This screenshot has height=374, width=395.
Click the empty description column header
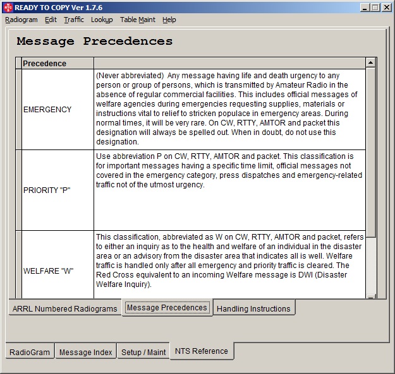pyautogui.click(x=230, y=63)
